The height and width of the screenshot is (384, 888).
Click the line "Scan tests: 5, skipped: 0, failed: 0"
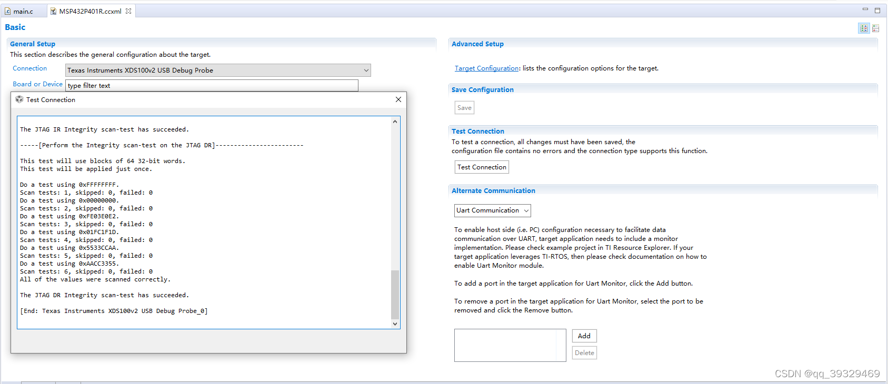(x=86, y=256)
